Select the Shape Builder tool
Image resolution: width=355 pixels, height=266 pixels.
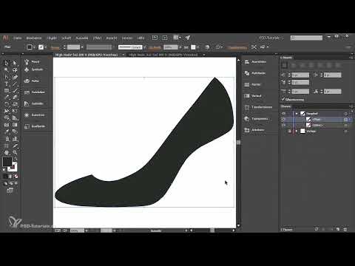pos(7,118)
